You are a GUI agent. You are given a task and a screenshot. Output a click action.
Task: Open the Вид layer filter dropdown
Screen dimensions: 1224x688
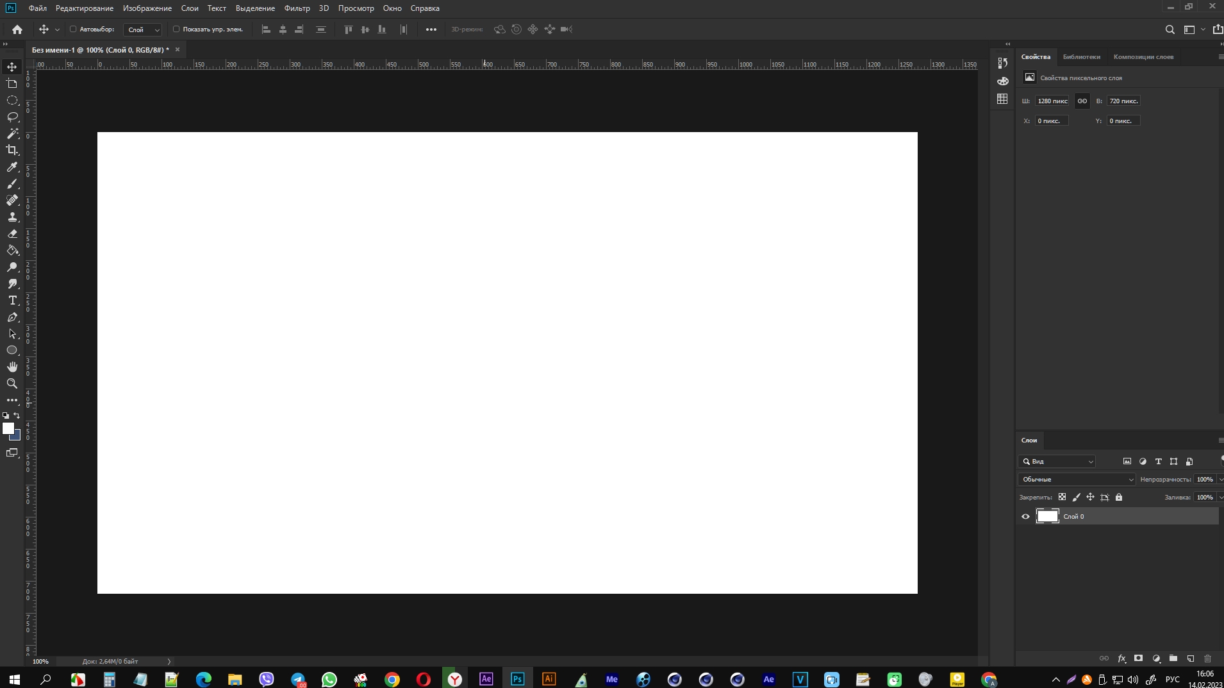tap(1057, 462)
